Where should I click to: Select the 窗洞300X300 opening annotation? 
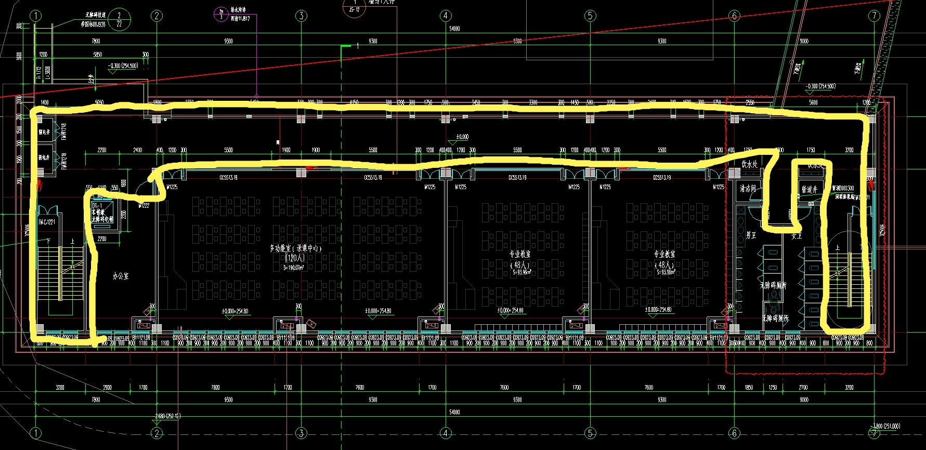click(842, 188)
